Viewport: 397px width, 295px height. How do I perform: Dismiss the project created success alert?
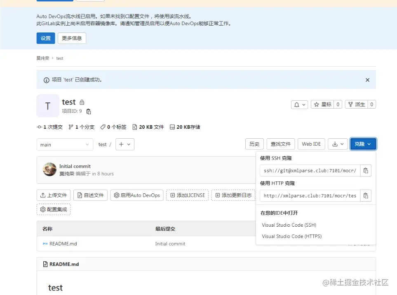[x=367, y=80]
